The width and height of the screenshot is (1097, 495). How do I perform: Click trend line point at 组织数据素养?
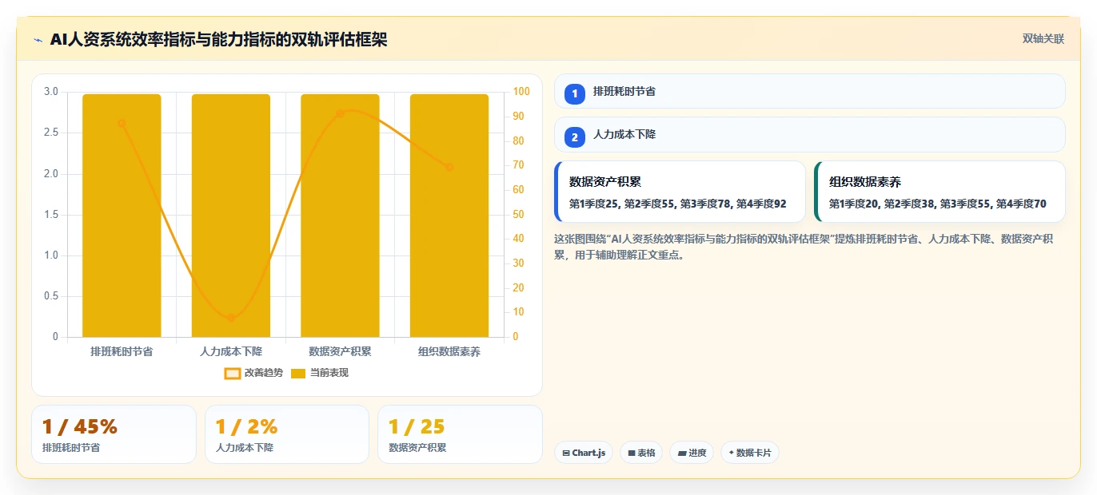click(x=449, y=167)
